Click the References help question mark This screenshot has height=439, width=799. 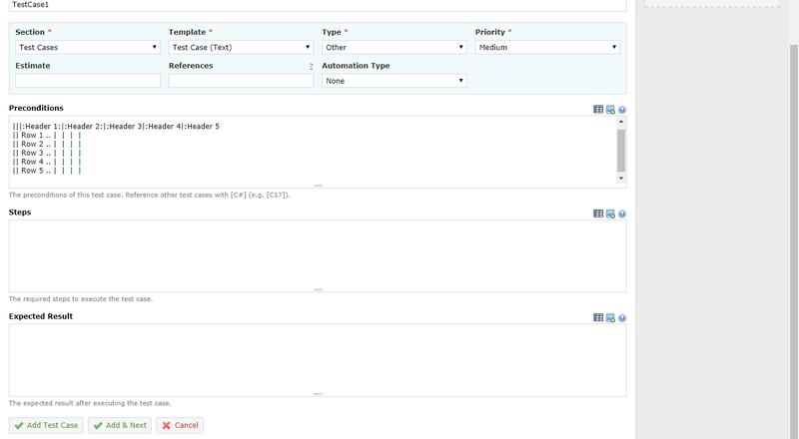click(x=311, y=66)
